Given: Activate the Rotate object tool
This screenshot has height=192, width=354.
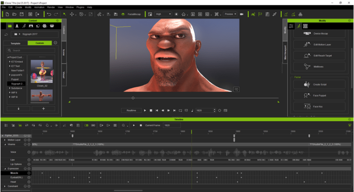Looking at the screenshot, I should (81, 14).
